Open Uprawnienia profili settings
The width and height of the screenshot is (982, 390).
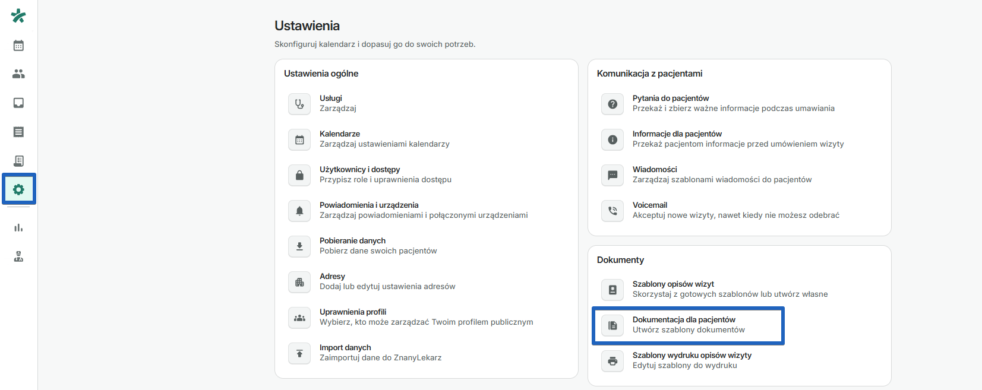pos(353,312)
